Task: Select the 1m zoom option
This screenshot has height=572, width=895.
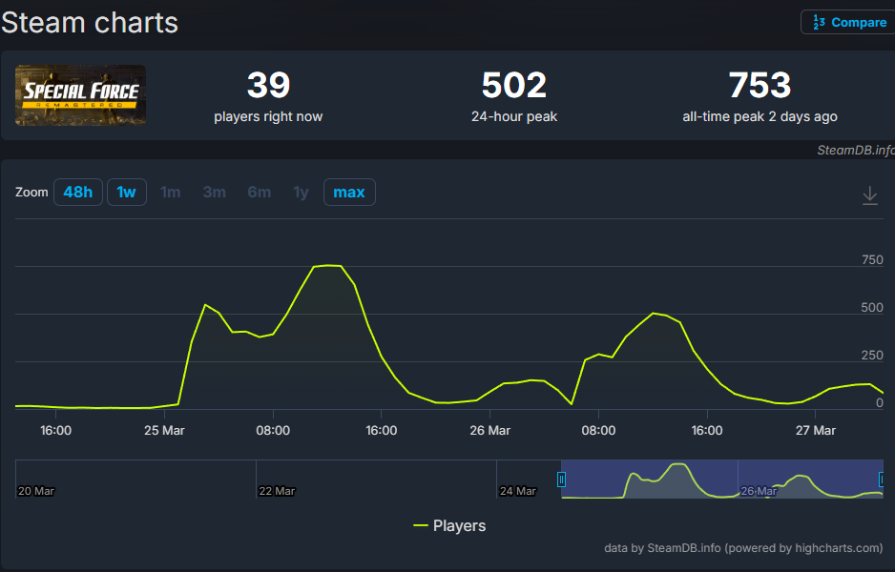Action: pos(171,193)
